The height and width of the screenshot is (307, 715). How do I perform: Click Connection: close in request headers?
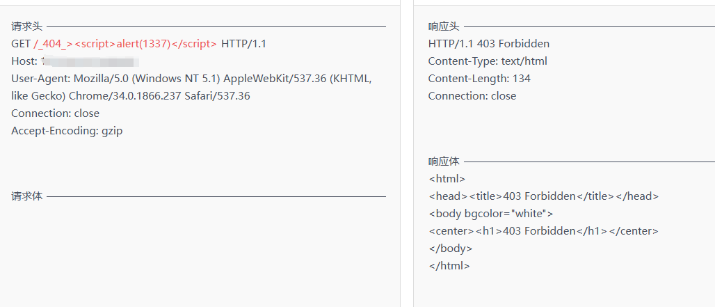tap(55, 113)
